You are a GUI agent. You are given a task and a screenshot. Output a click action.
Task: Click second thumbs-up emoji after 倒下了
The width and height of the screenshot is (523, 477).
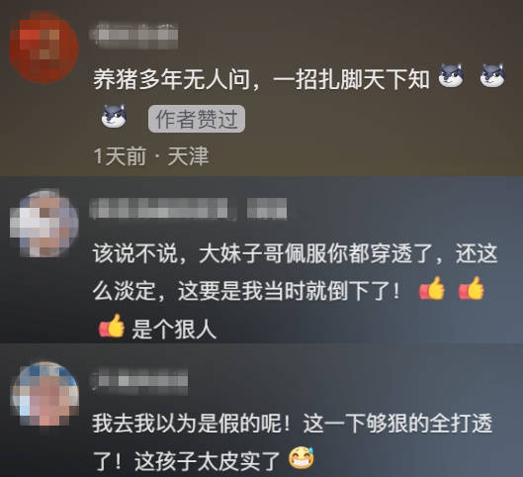coord(471,288)
